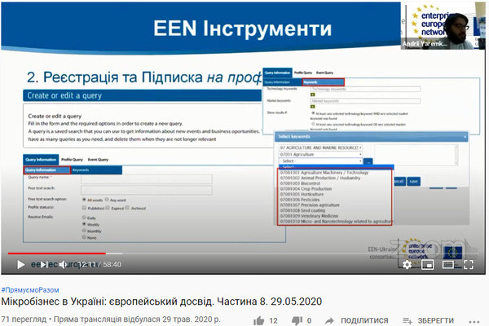
Task: Select Profile Query tab in left form
Action: [72, 160]
